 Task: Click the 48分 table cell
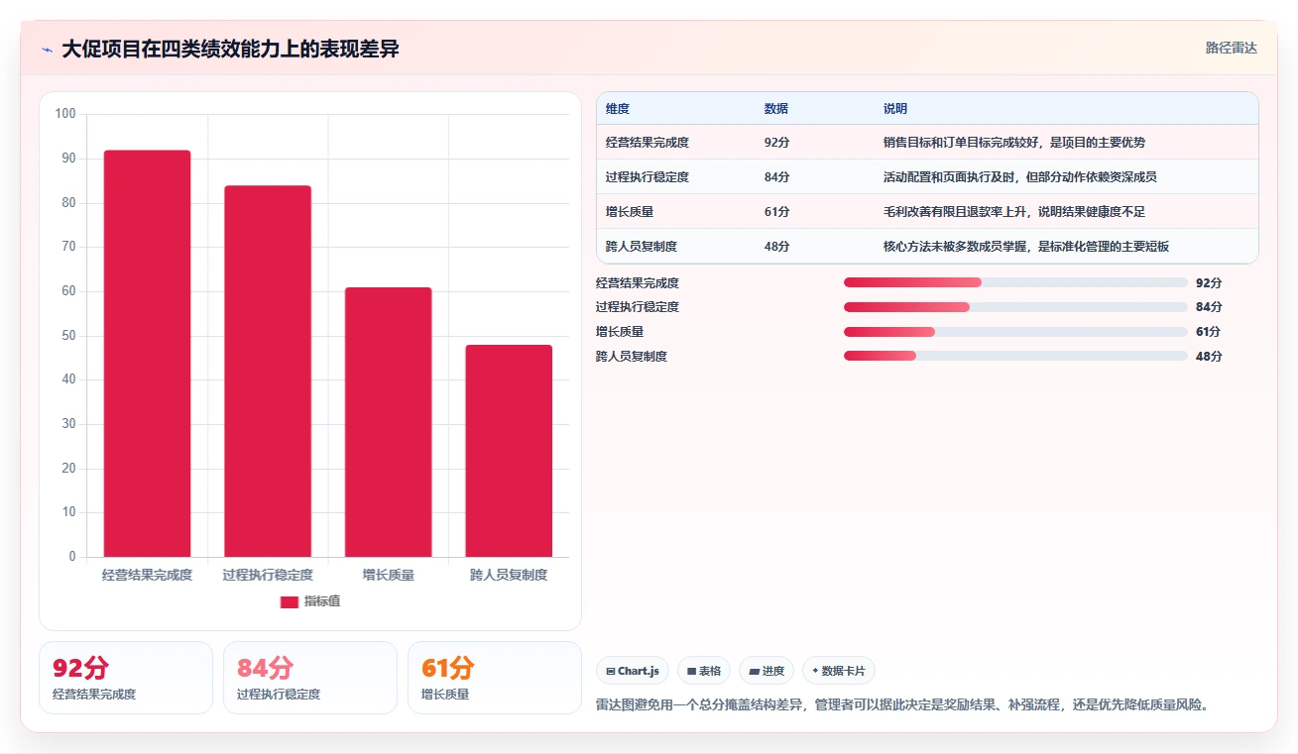coord(777,247)
